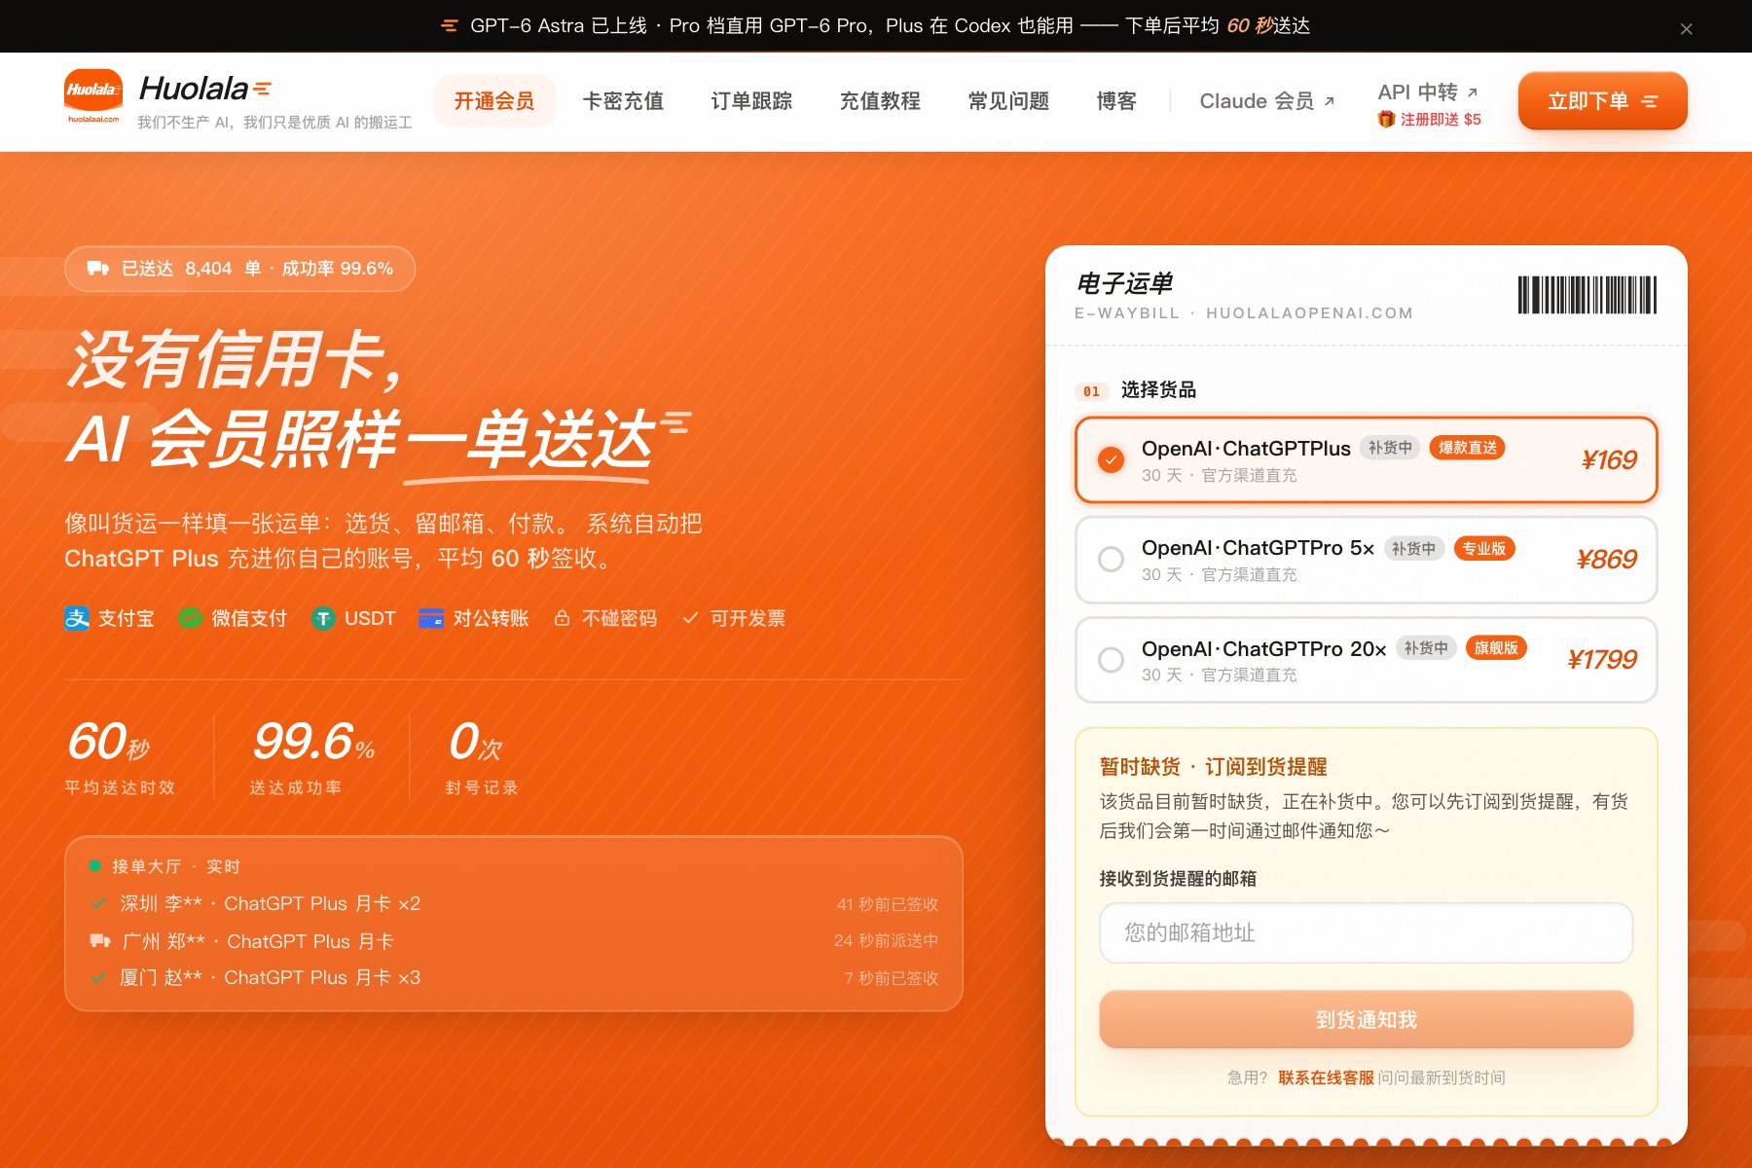Screen dimensions: 1752x1168
Task: Click green live dot beside 接单大厅
Action: click(x=95, y=865)
